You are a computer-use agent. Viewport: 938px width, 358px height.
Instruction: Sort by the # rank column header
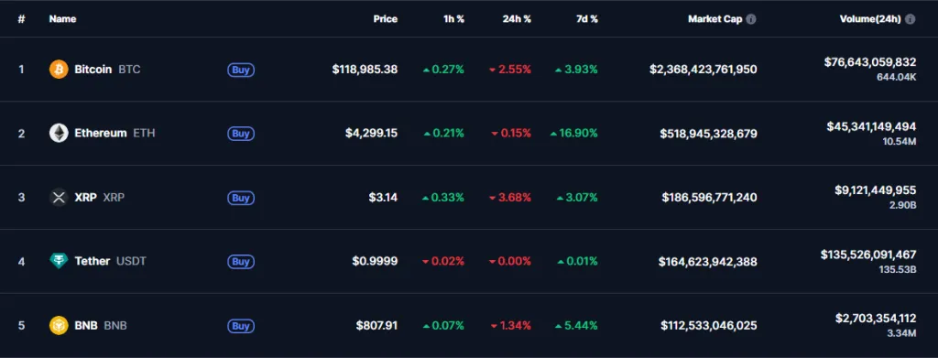tap(22, 19)
